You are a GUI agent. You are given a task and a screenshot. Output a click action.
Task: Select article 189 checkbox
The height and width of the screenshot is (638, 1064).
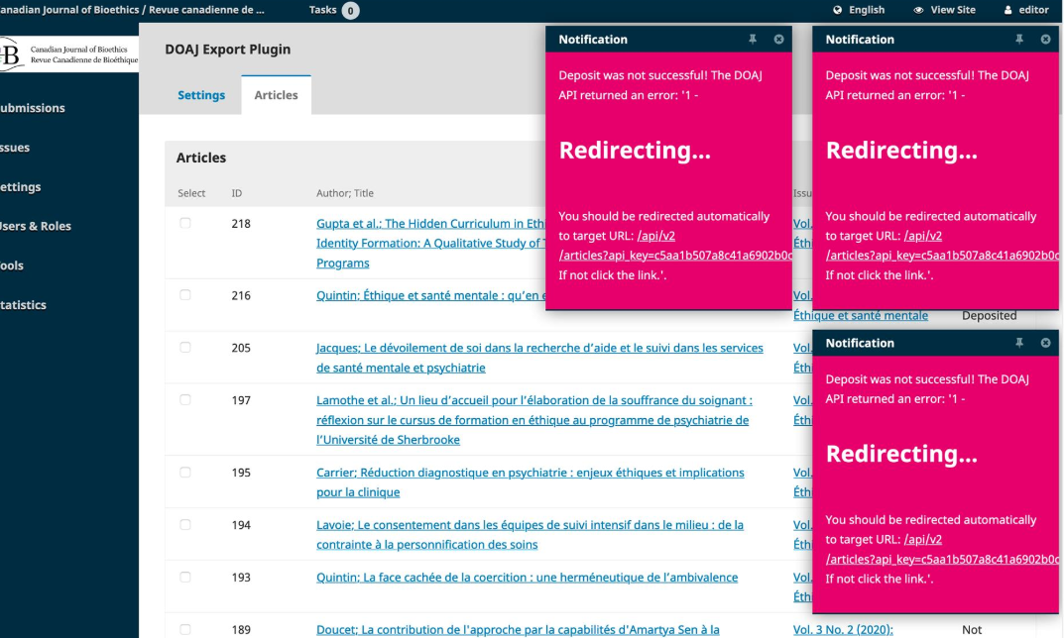pyautogui.click(x=185, y=629)
